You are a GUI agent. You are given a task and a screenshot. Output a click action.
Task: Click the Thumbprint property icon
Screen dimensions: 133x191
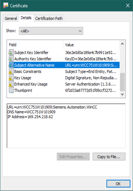coord(11,90)
